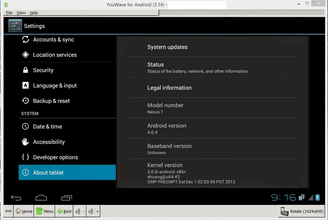Open the Legal information item
This screenshot has height=220, width=328.
[212, 88]
